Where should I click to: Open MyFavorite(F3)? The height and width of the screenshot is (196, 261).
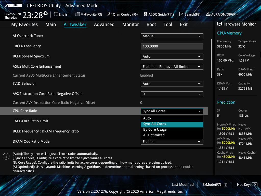click(88, 14)
